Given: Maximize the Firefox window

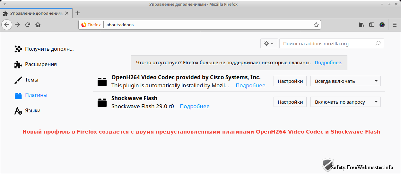Looking at the screenshot, I should pyautogui.click(x=389, y=4).
